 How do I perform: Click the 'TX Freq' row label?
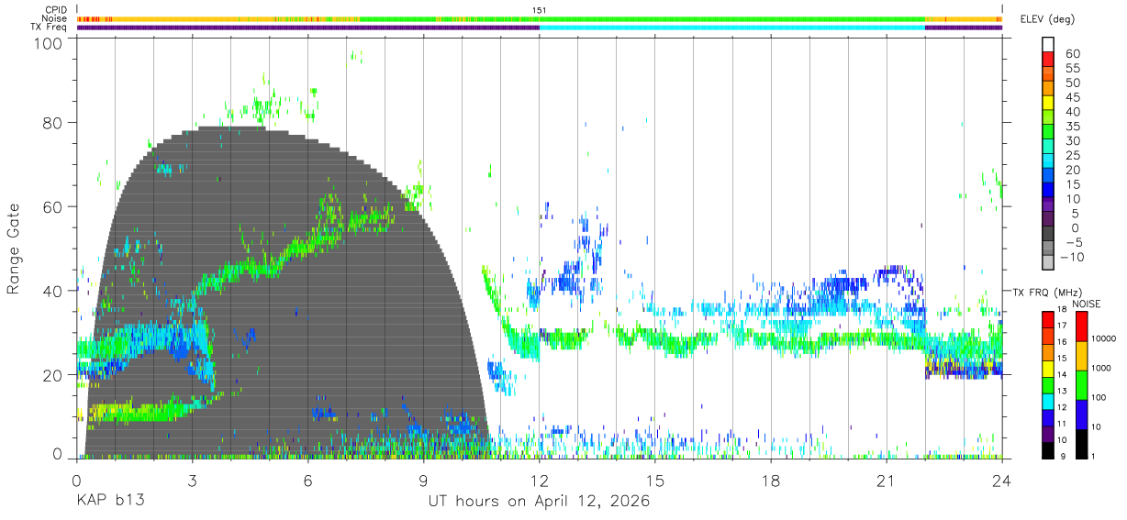coord(50,28)
